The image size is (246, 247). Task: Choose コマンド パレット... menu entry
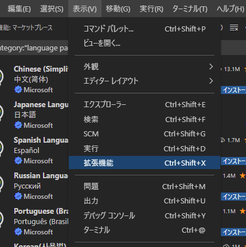[145, 29]
